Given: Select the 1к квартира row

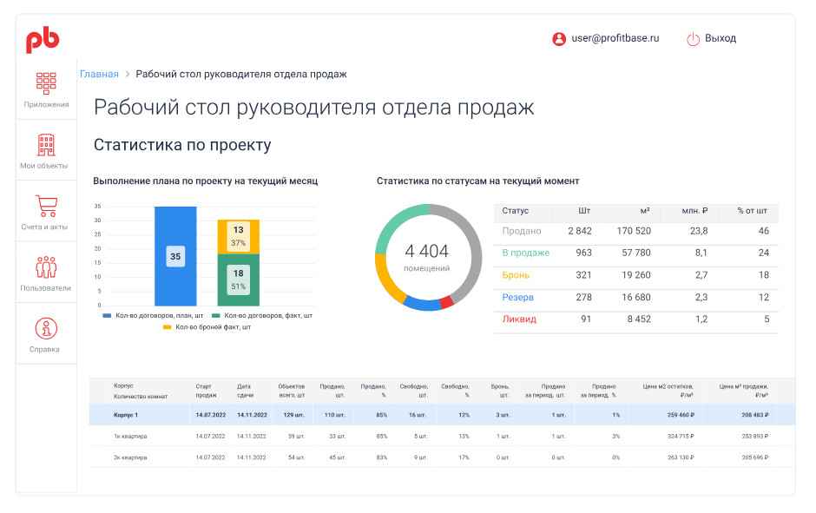Looking at the screenshot, I should click(442, 436).
